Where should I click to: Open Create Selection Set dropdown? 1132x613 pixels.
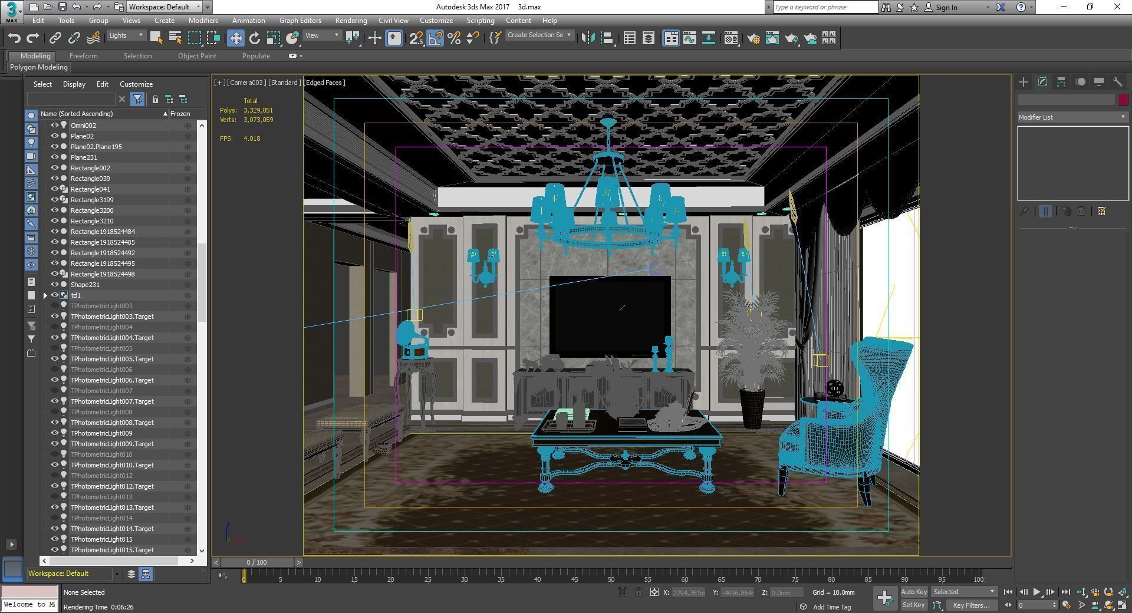pyautogui.click(x=539, y=35)
